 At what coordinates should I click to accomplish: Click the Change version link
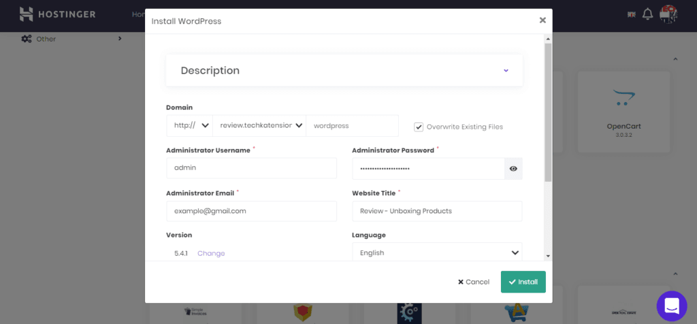[x=211, y=253]
